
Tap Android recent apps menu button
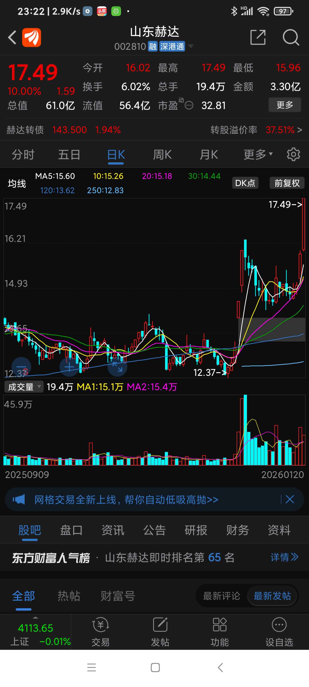click(x=92, y=668)
